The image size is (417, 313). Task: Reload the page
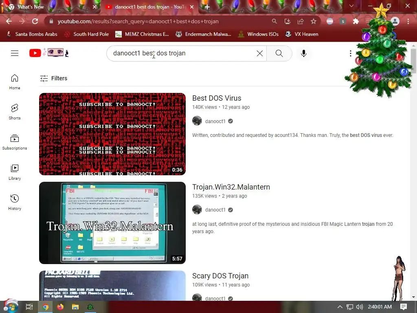tap(35, 21)
